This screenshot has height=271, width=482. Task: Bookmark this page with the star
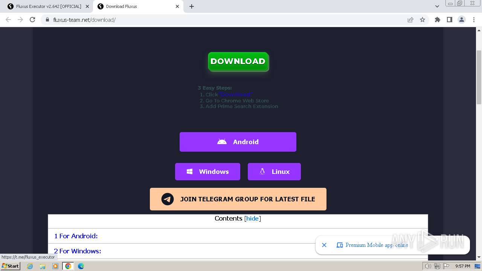click(423, 20)
